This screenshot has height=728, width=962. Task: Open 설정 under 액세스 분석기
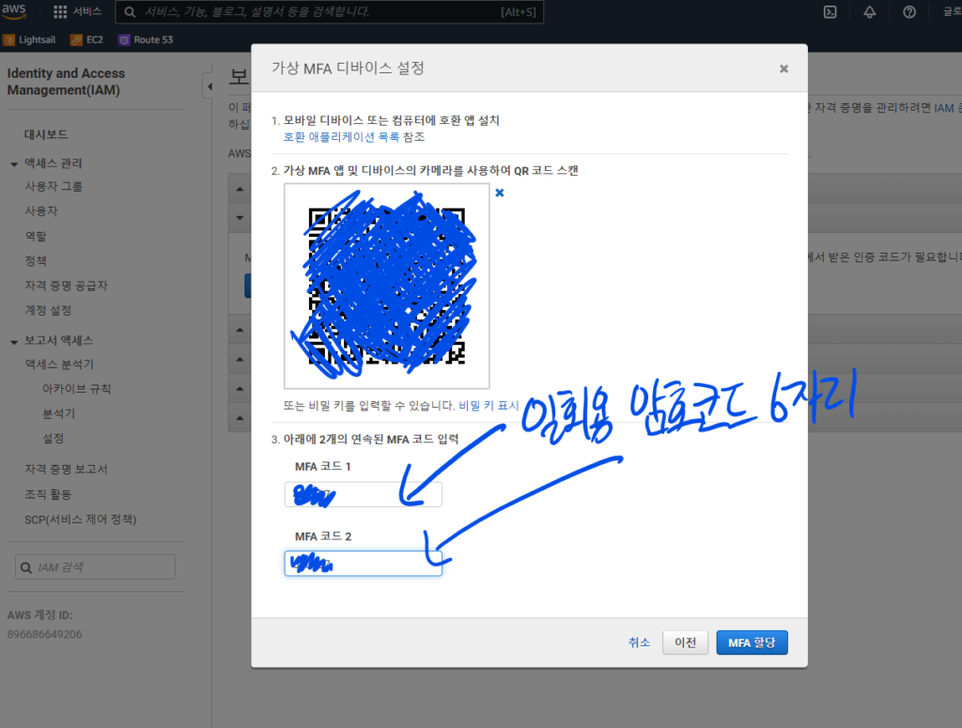(x=53, y=439)
